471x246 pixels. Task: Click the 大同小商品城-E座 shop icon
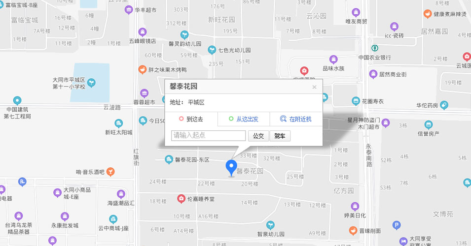(x=57, y=193)
